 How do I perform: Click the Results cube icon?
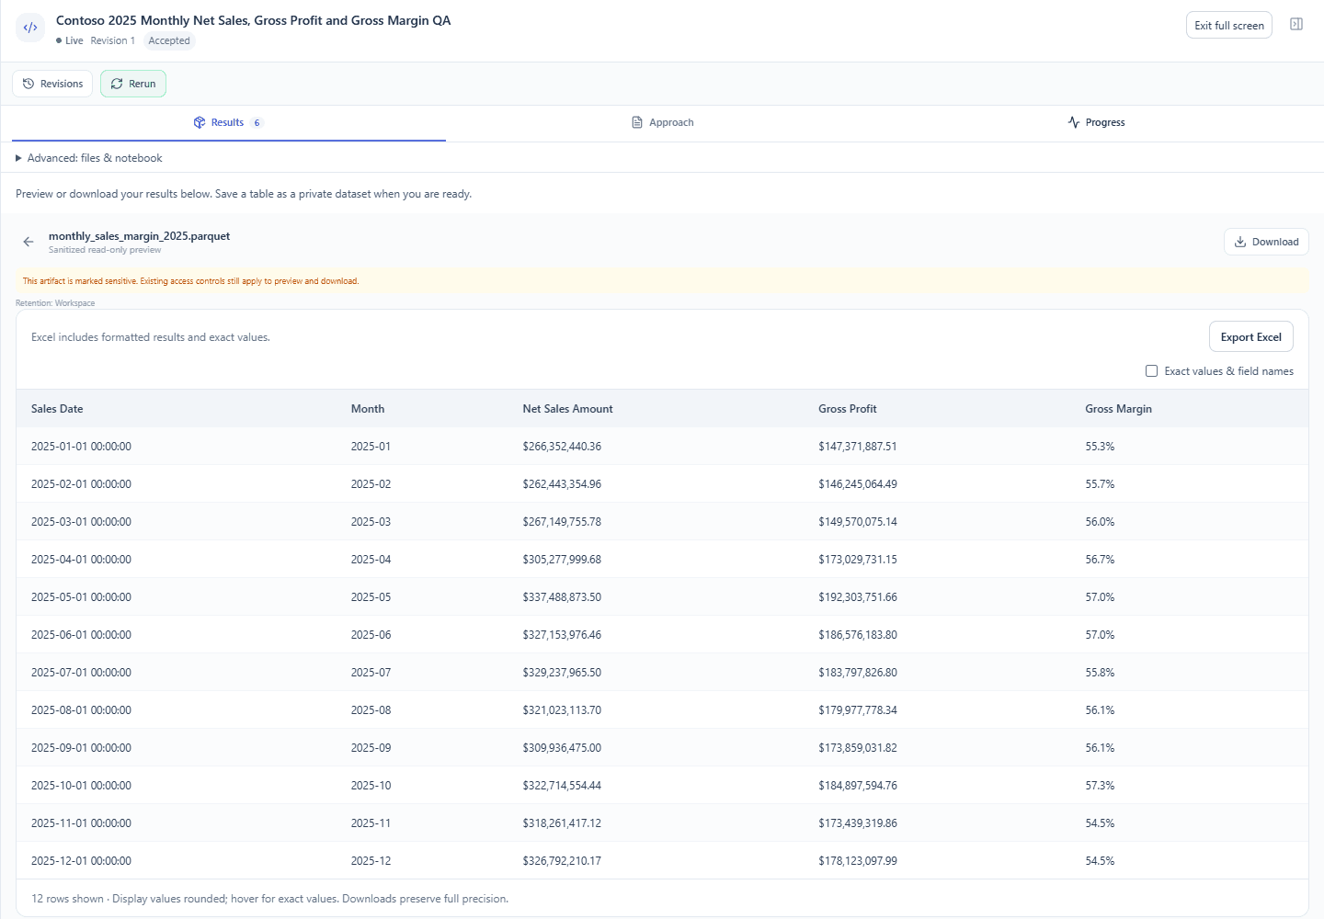(x=200, y=122)
